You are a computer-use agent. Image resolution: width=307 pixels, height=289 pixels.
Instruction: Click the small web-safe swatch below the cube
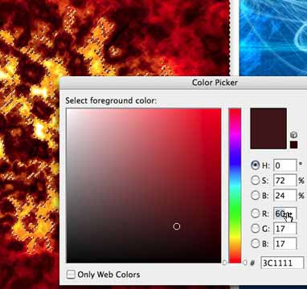coord(294,144)
